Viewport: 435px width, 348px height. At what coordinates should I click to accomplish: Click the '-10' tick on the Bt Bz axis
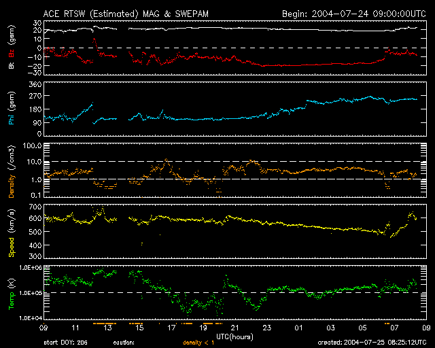coord(35,57)
